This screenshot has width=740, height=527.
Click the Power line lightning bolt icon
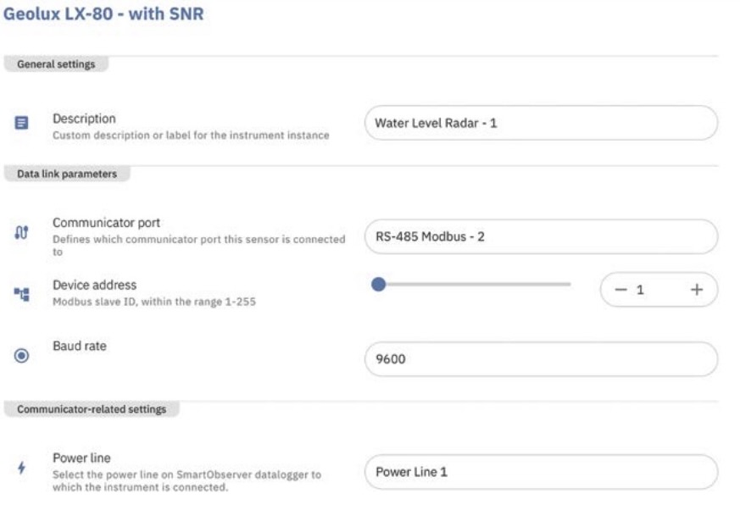point(22,467)
